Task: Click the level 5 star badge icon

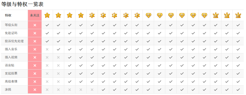Action: coord(92,15)
